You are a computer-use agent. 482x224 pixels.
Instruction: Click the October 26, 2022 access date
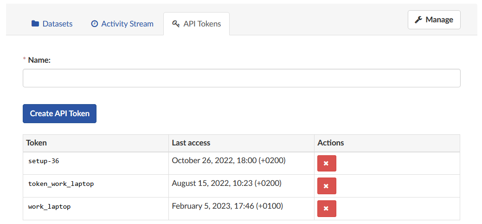(229, 160)
